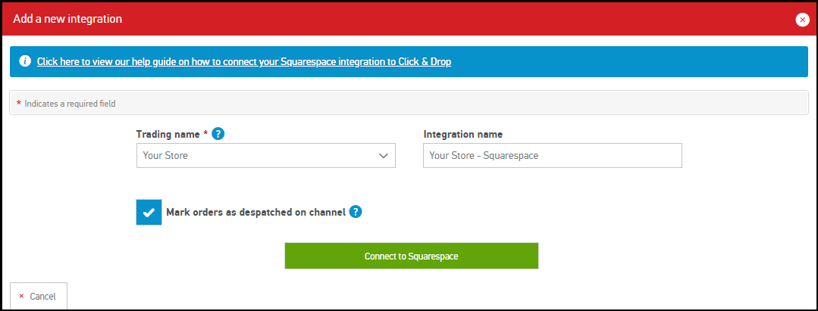Untick the Mark orders as despatched checkbox
This screenshot has height=311, width=818.
pyautogui.click(x=149, y=213)
